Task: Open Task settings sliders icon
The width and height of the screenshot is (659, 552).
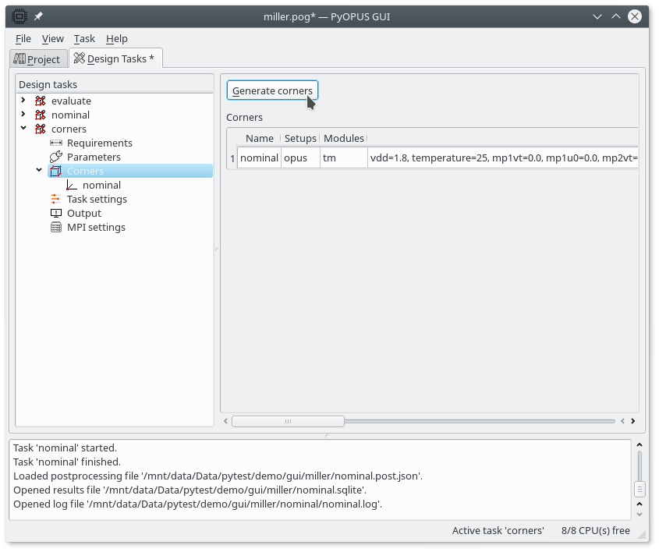Action: tap(56, 199)
